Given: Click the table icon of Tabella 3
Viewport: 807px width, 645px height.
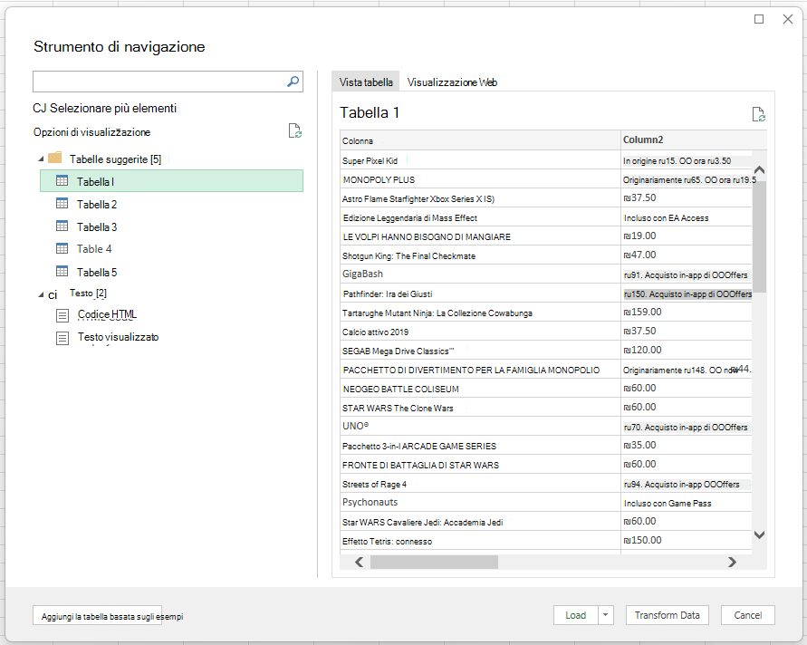Looking at the screenshot, I should tap(62, 226).
